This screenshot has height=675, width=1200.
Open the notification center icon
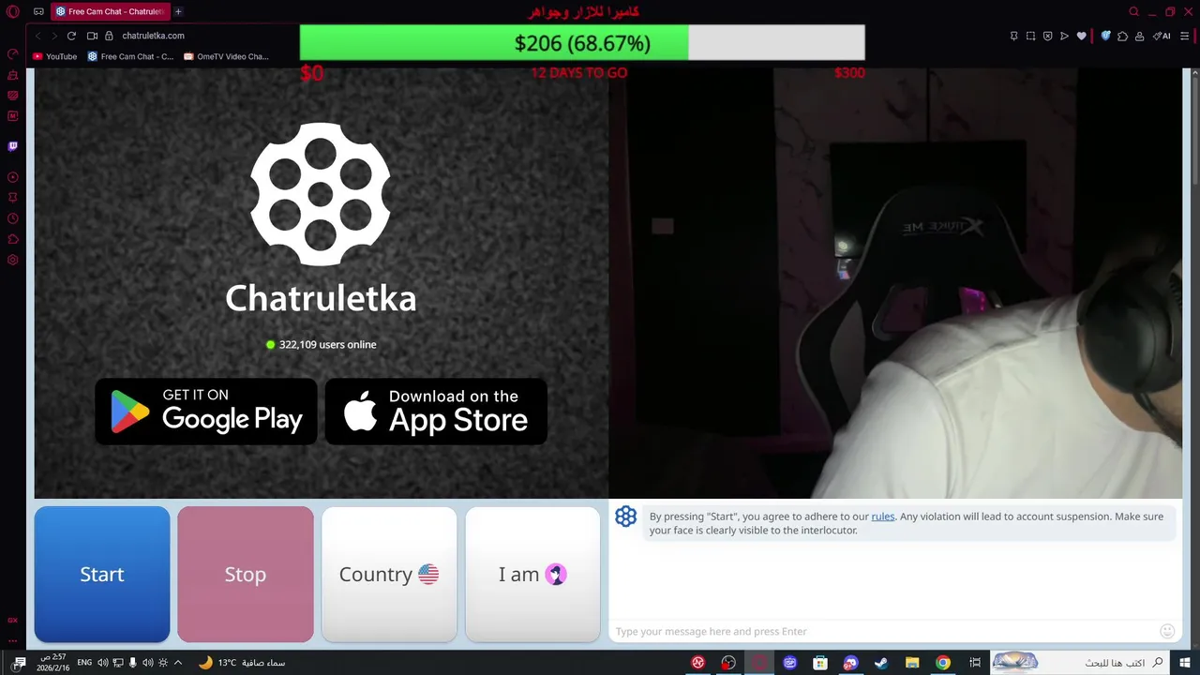tap(20, 663)
